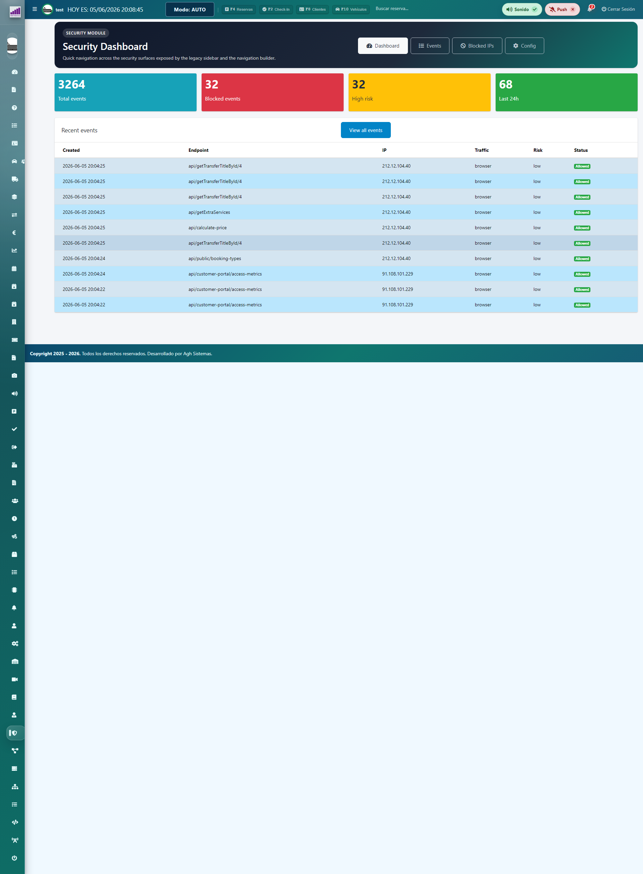The image size is (643, 874).
Task: Click the question mark help sidebar icon
Action: [14, 108]
